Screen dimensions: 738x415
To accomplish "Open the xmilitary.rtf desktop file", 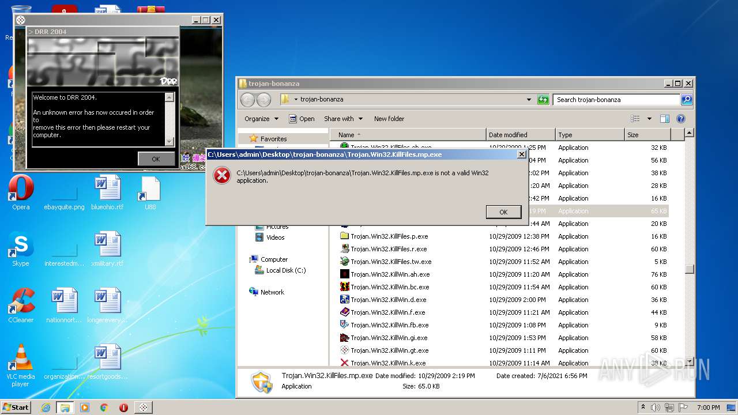I will click(107, 249).
